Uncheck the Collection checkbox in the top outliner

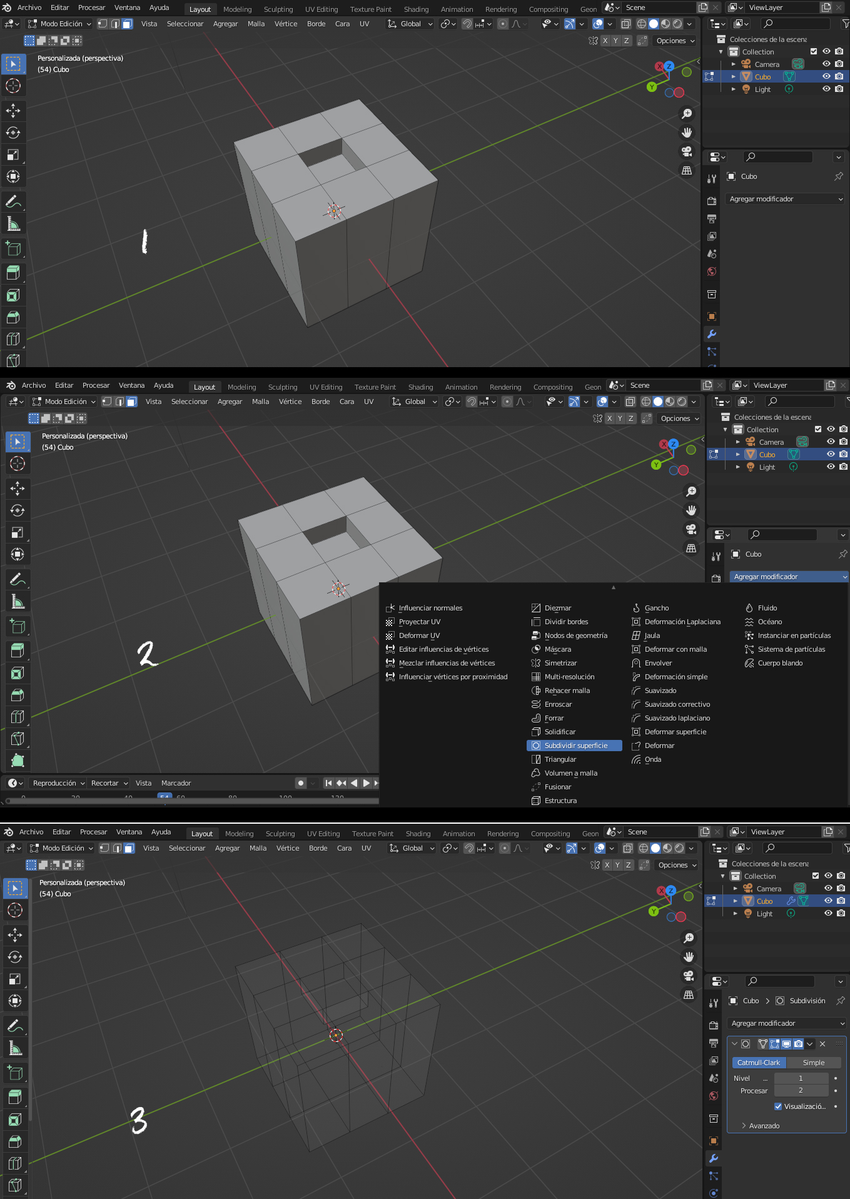(x=814, y=51)
